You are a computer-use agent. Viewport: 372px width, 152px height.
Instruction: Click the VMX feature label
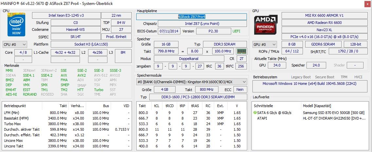tap(26, 85)
